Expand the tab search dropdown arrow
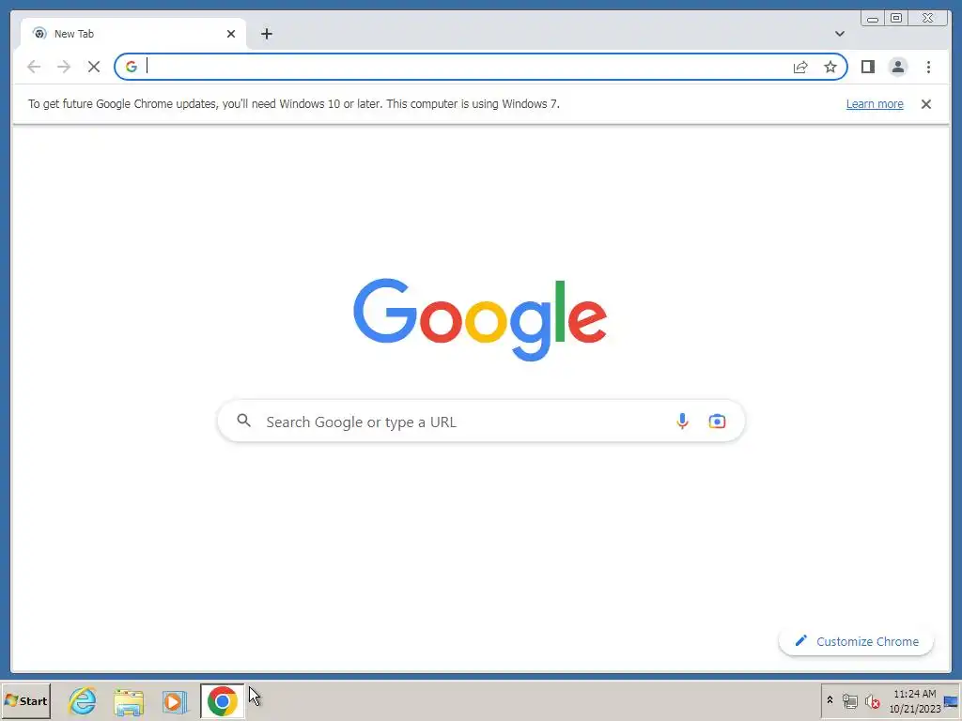 point(839,34)
